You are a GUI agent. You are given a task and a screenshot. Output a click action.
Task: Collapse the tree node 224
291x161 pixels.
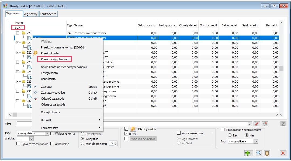click(x=18, y=72)
